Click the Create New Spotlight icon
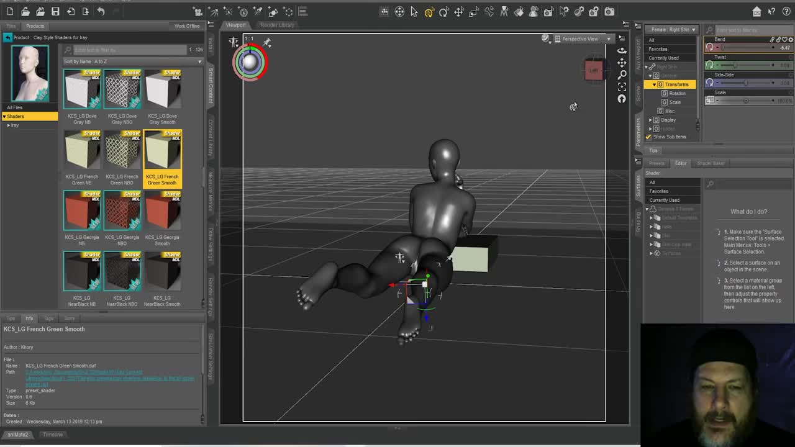The height and width of the screenshot is (447, 795). [213, 11]
